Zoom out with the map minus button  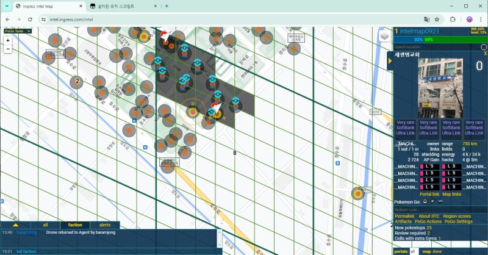tap(8, 49)
